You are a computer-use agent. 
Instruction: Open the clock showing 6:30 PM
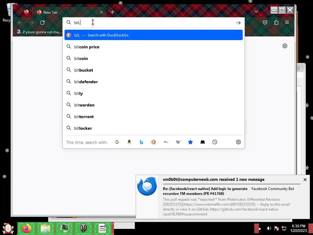pos(298,228)
